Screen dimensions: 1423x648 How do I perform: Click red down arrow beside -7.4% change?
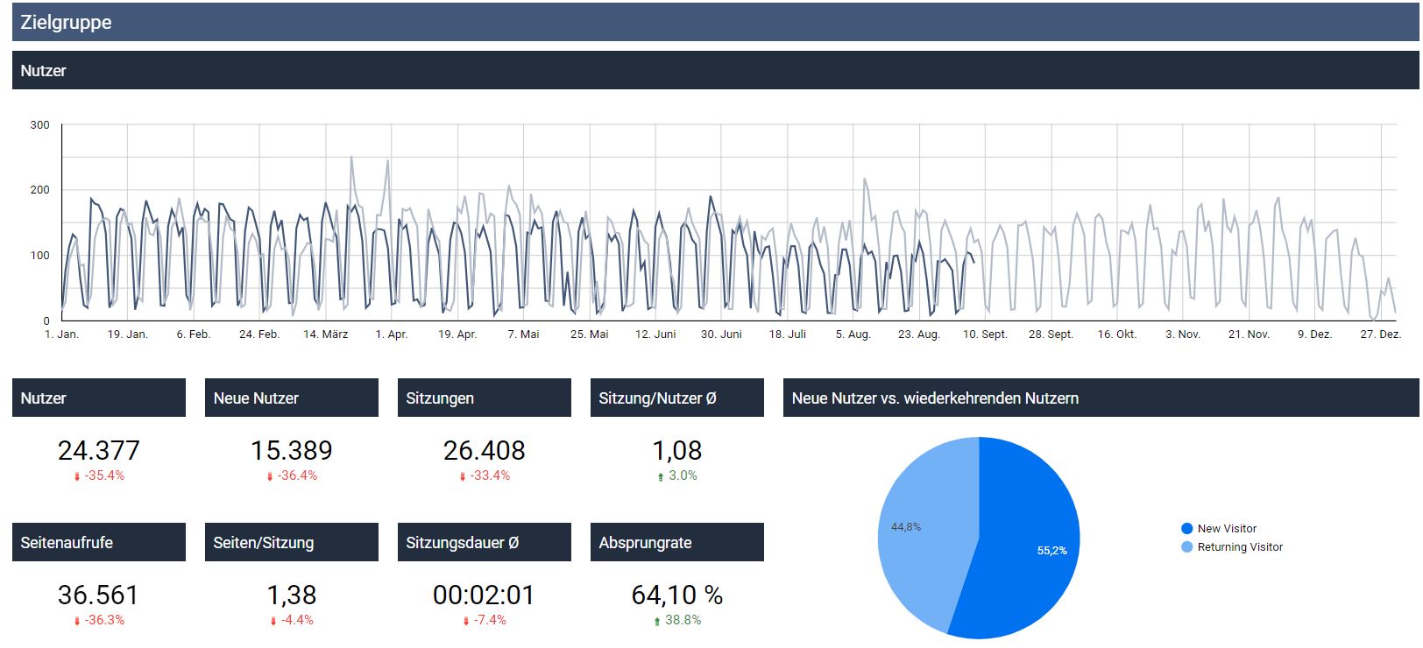pos(466,621)
